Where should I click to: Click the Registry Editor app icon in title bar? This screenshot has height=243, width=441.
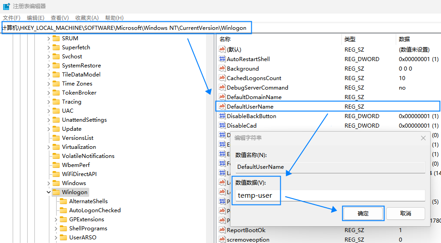[x=6, y=6]
